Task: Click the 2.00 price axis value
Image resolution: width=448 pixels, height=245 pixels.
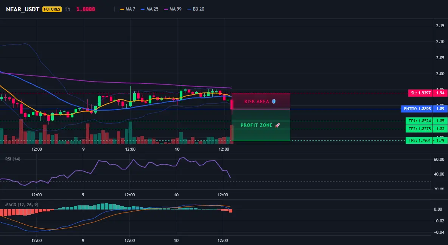Action: click(x=440, y=74)
